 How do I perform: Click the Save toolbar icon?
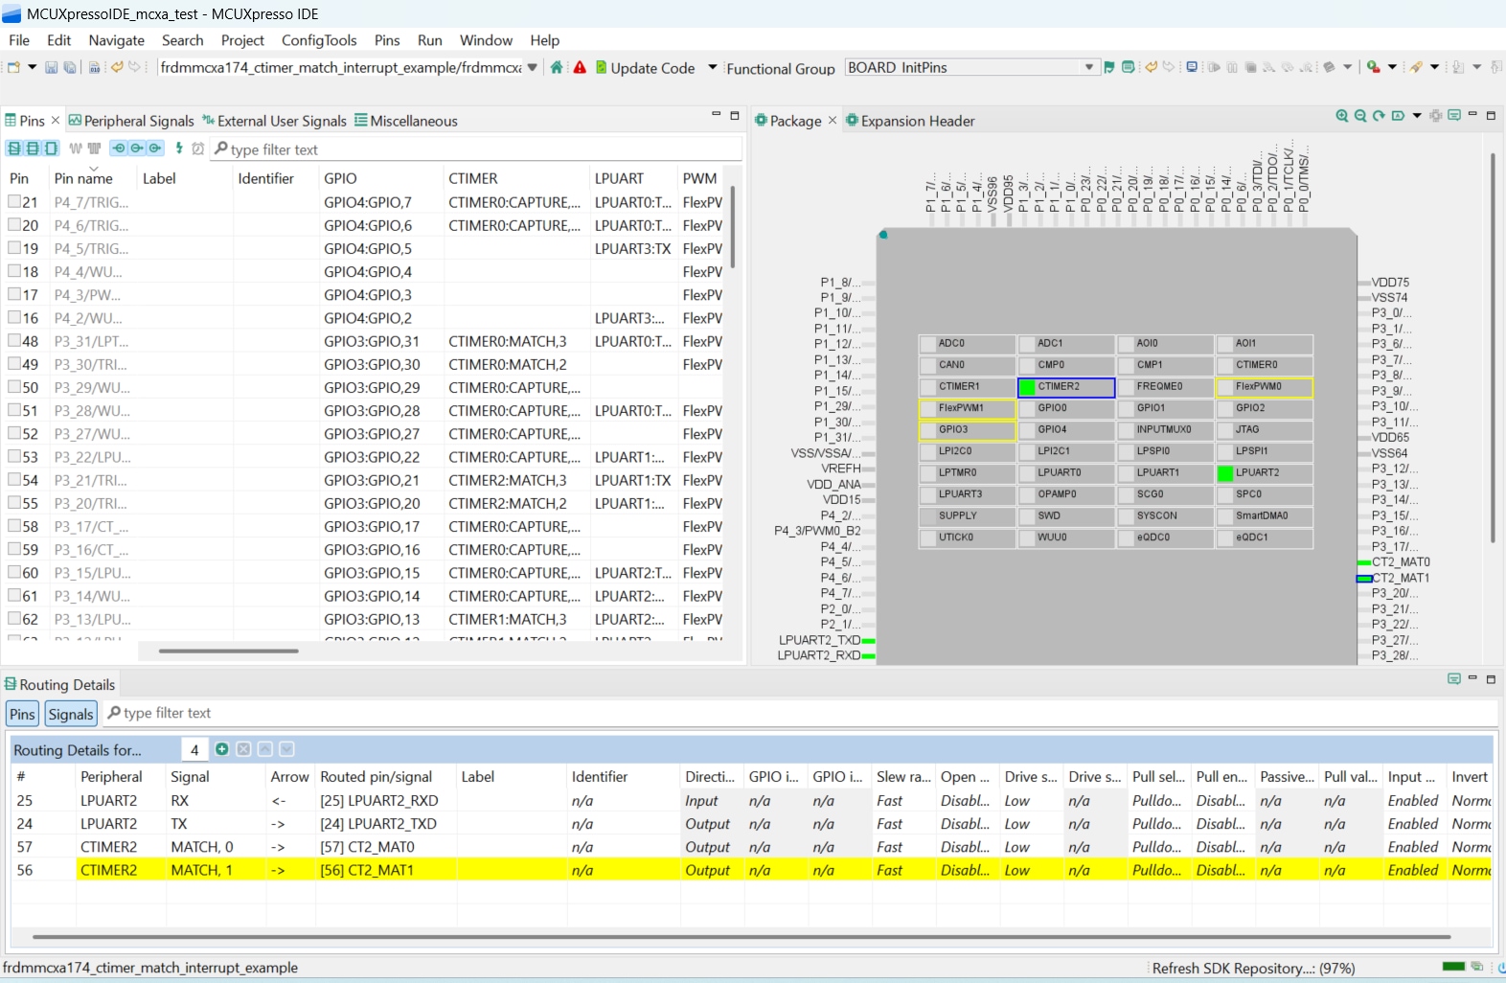(52, 67)
